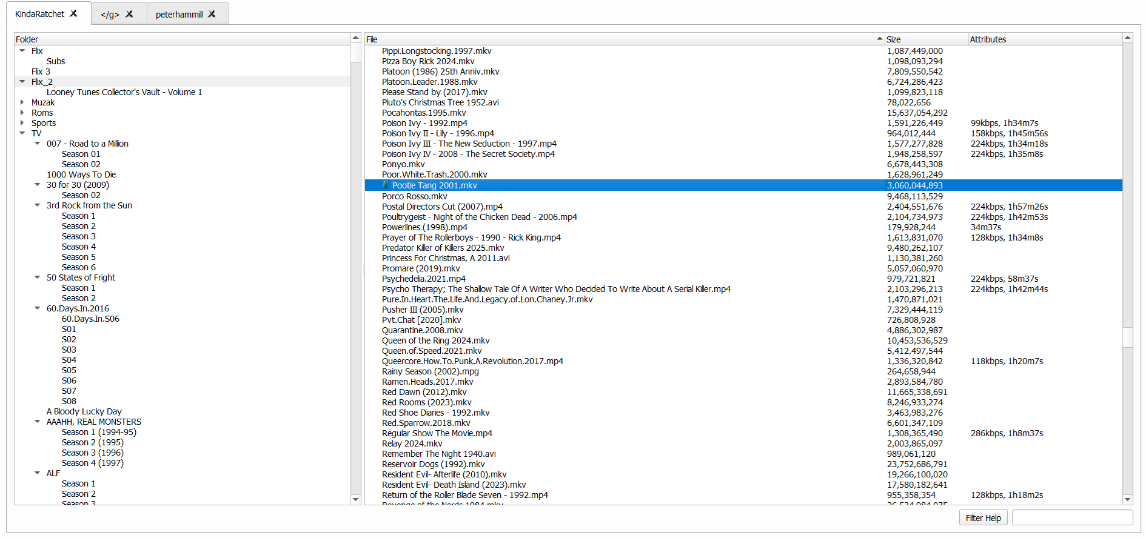
Task: Collapse the TV folder
Action: pos(22,133)
